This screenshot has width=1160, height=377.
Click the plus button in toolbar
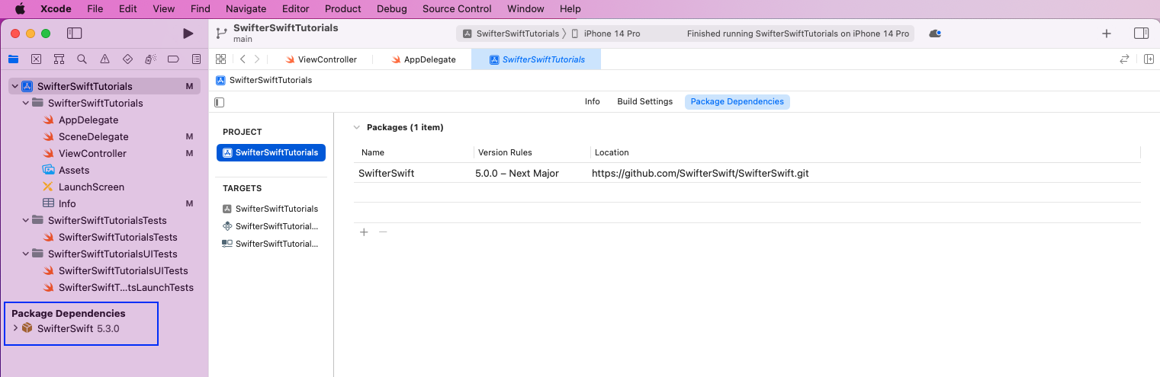(x=1107, y=34)
